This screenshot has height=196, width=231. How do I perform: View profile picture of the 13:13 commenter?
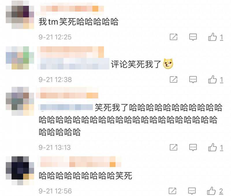pos(20,101)
